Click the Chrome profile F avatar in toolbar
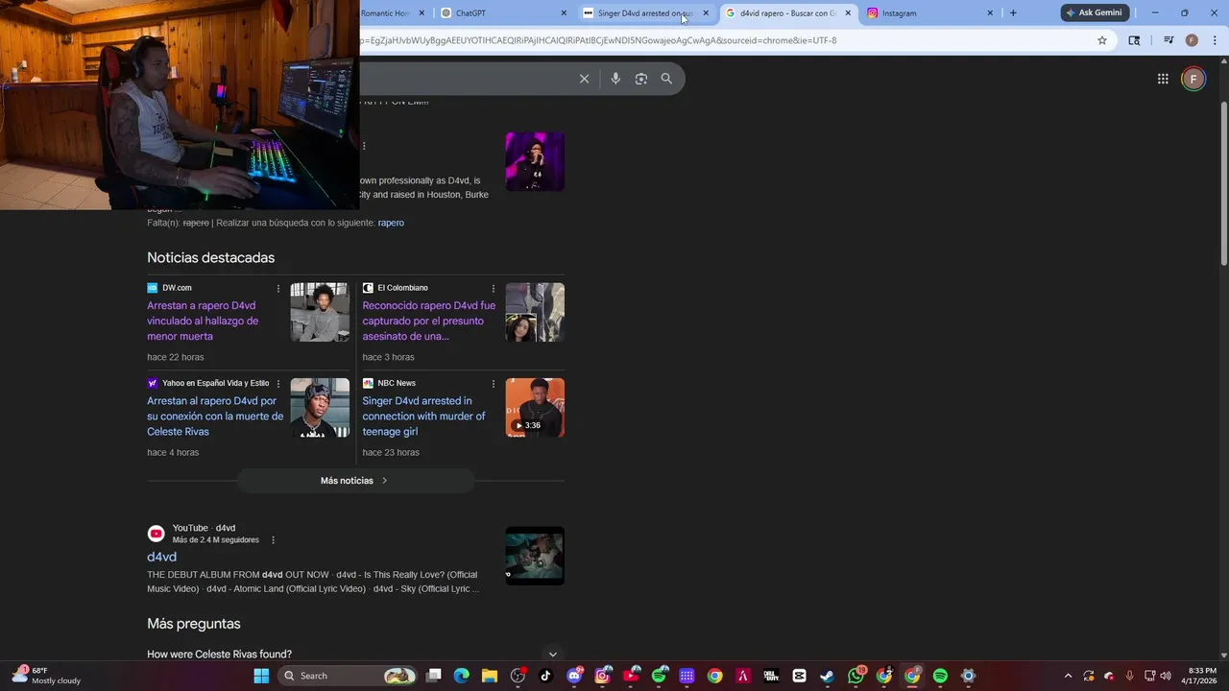Image resolution: width=1229 pixels, height=691 pixels. [1192, 40]
